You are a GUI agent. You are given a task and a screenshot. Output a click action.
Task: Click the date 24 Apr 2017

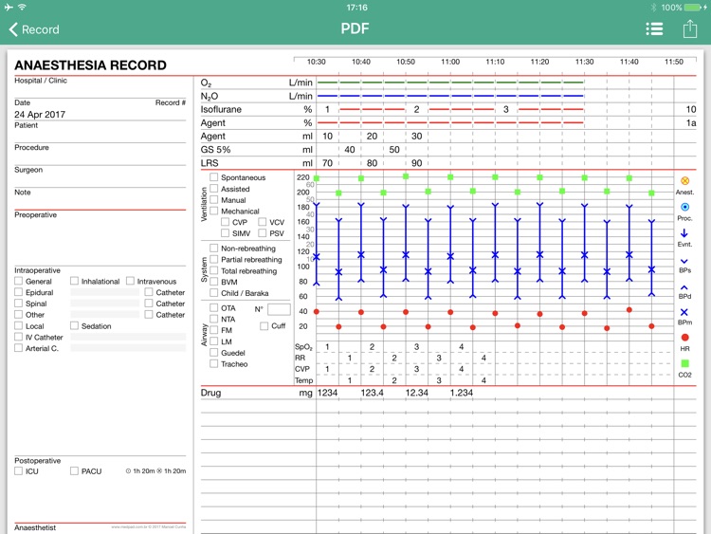pos(40,115)
